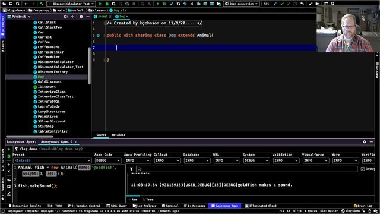
Task: Collapse all nodes in Project panel icon
Action: click(72, 17)
